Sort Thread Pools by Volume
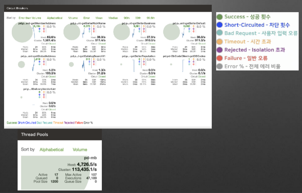Image resolution: width=302 pixels, height=193 pixels. (x=80, y=150)
